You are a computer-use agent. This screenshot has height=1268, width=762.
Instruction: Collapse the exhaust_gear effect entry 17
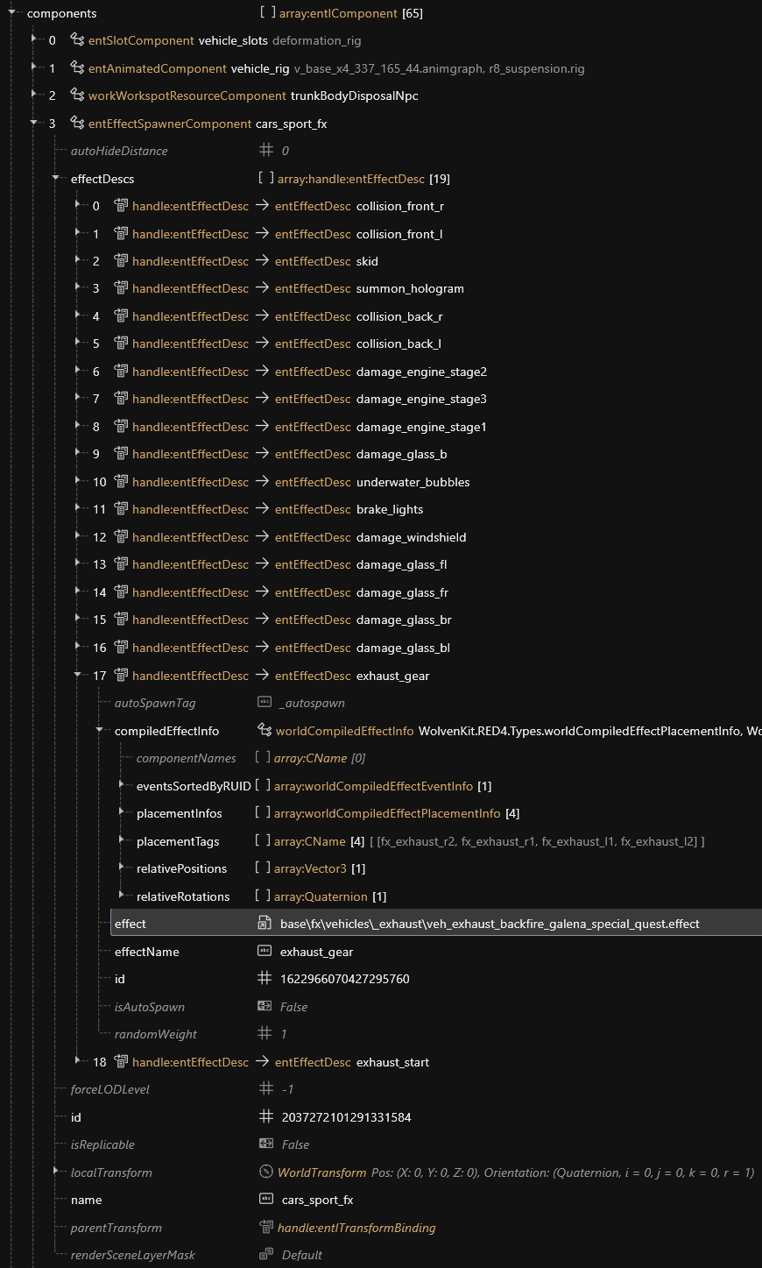[78, 676]
